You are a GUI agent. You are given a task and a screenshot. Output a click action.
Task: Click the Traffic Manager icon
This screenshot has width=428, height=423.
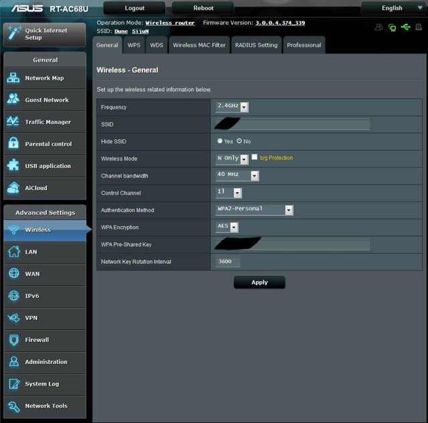click(13, 122)
